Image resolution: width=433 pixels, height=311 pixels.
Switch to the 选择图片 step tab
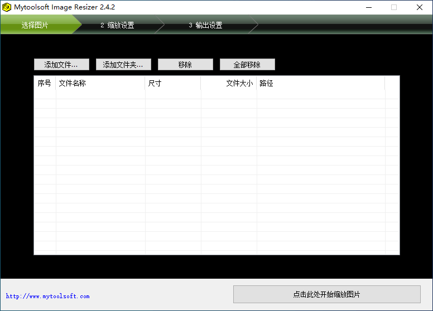(x=35, y=25)
